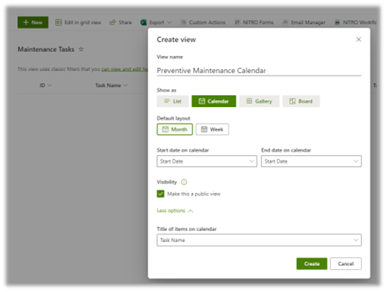Open Start date on calendar dropdown
Image resolution: width=386 pixels, height=292 pixels.
point(206,161)
